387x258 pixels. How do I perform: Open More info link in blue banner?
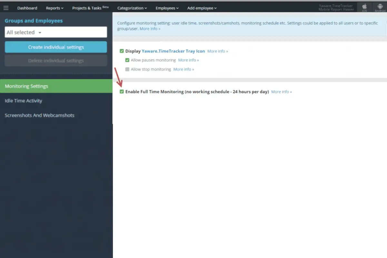coord(150,29)
